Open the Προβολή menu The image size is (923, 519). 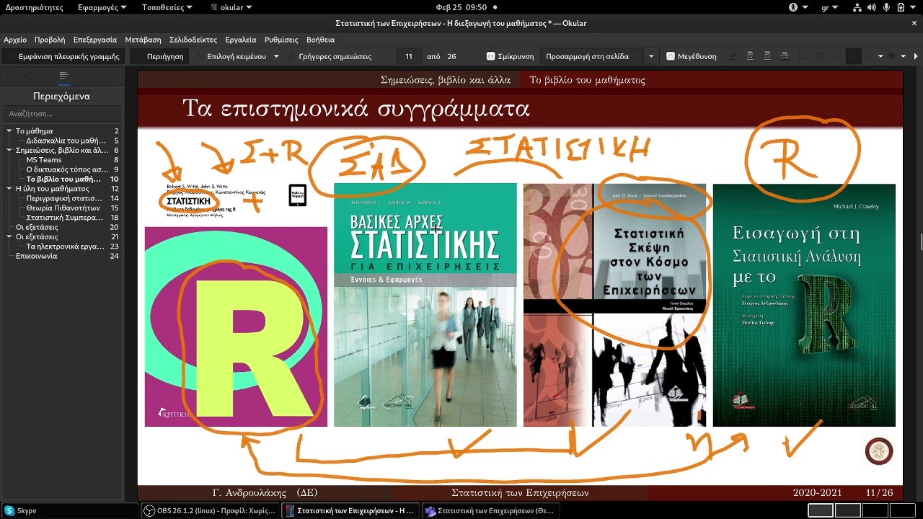(x=49, y=40)
